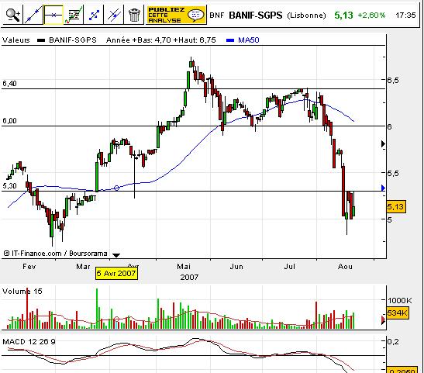This screenshot has height=373, width=424.
Task: Click the Jul month label
Action: point(289,267)
